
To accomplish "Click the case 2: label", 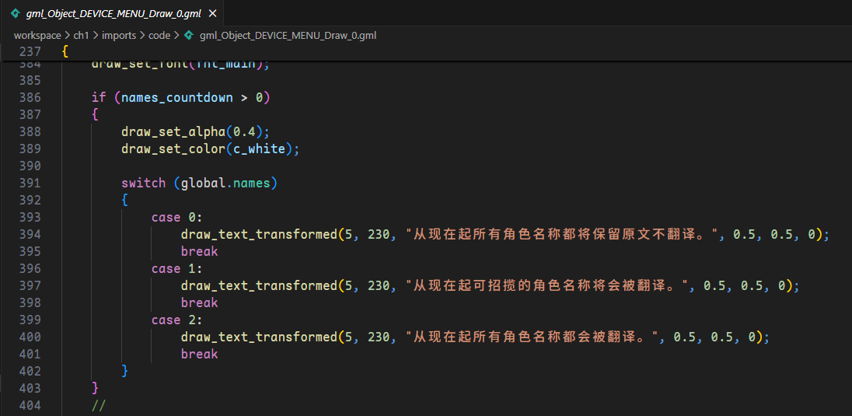I will click(176, 320).
